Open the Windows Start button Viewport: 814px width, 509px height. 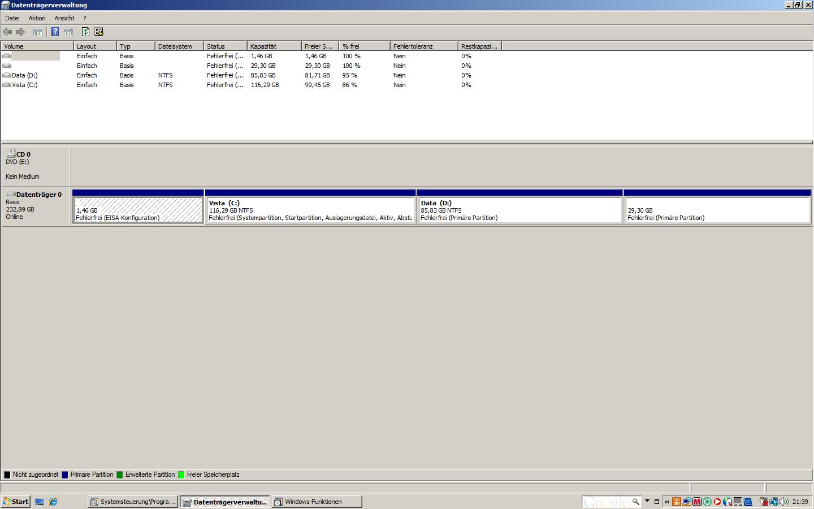point(15,502)
